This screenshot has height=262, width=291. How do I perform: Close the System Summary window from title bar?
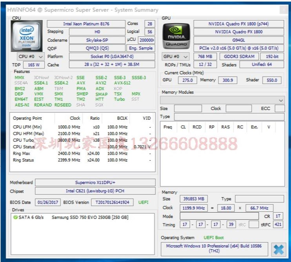tap(283, 10)
